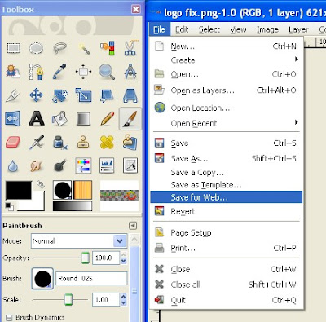Screen dimensions: 326x322
Task: Choose Save for Web from File menu
Action: click(x=227, y=197)
